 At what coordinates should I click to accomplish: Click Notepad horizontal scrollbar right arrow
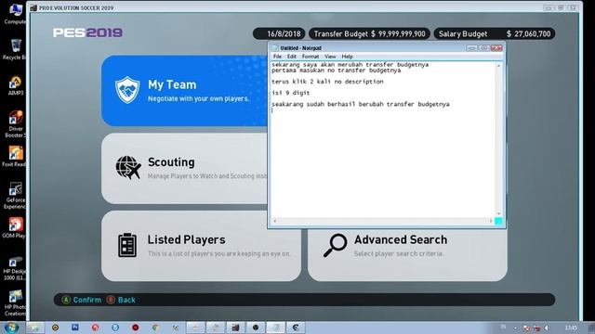491,221
